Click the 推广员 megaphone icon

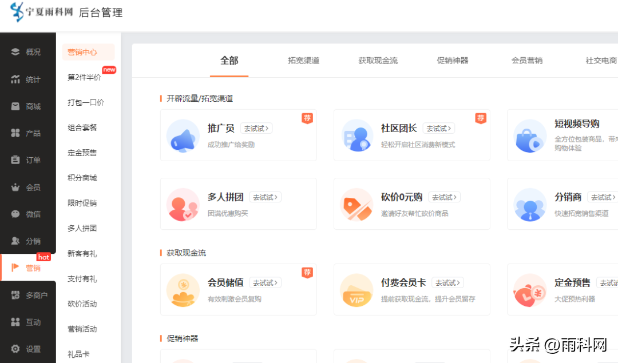[x=183, y=136]
